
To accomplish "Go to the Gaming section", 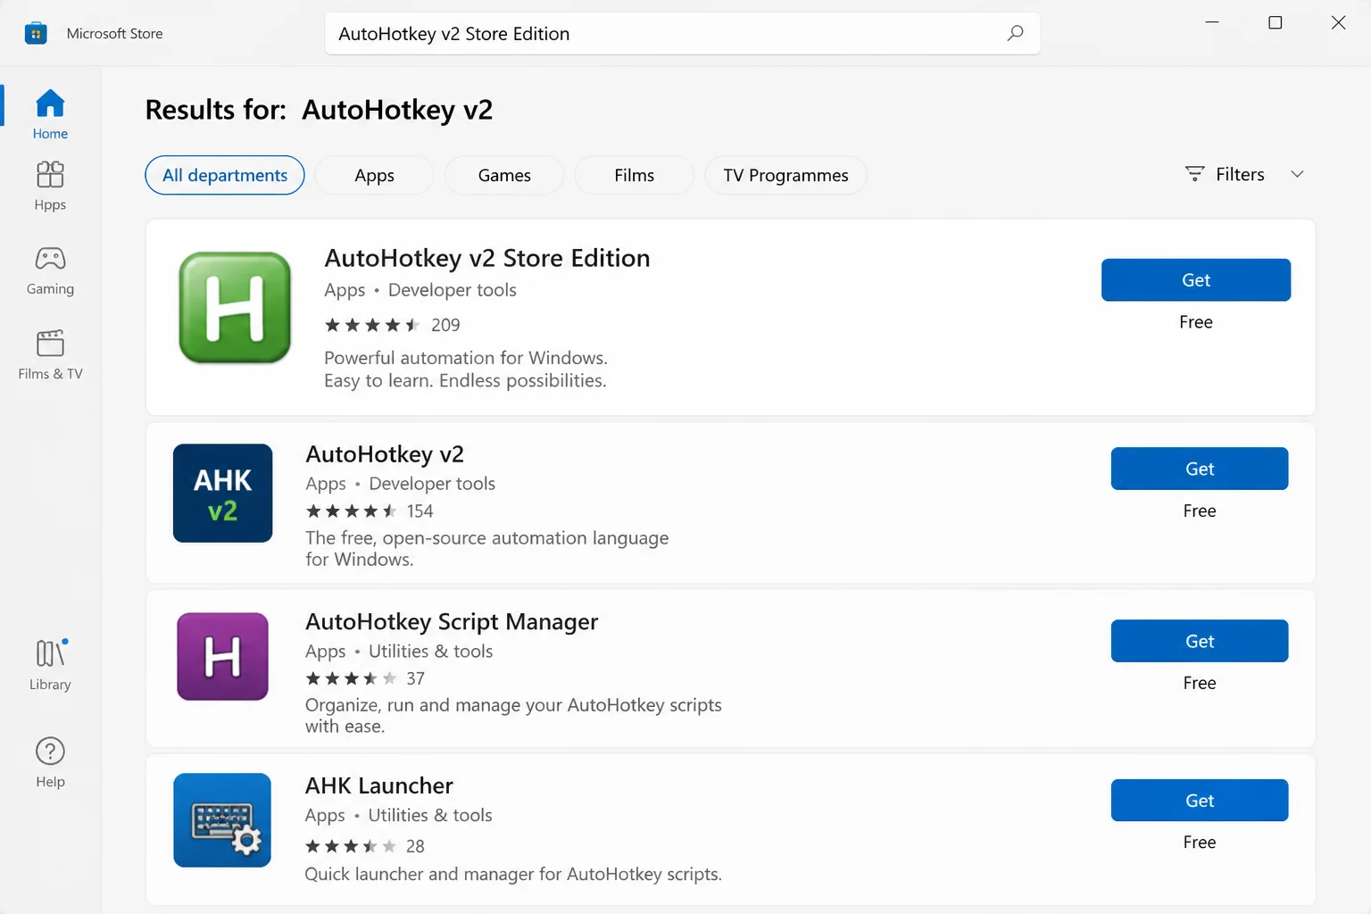I will pyautogui.click(x=50, y=271).
